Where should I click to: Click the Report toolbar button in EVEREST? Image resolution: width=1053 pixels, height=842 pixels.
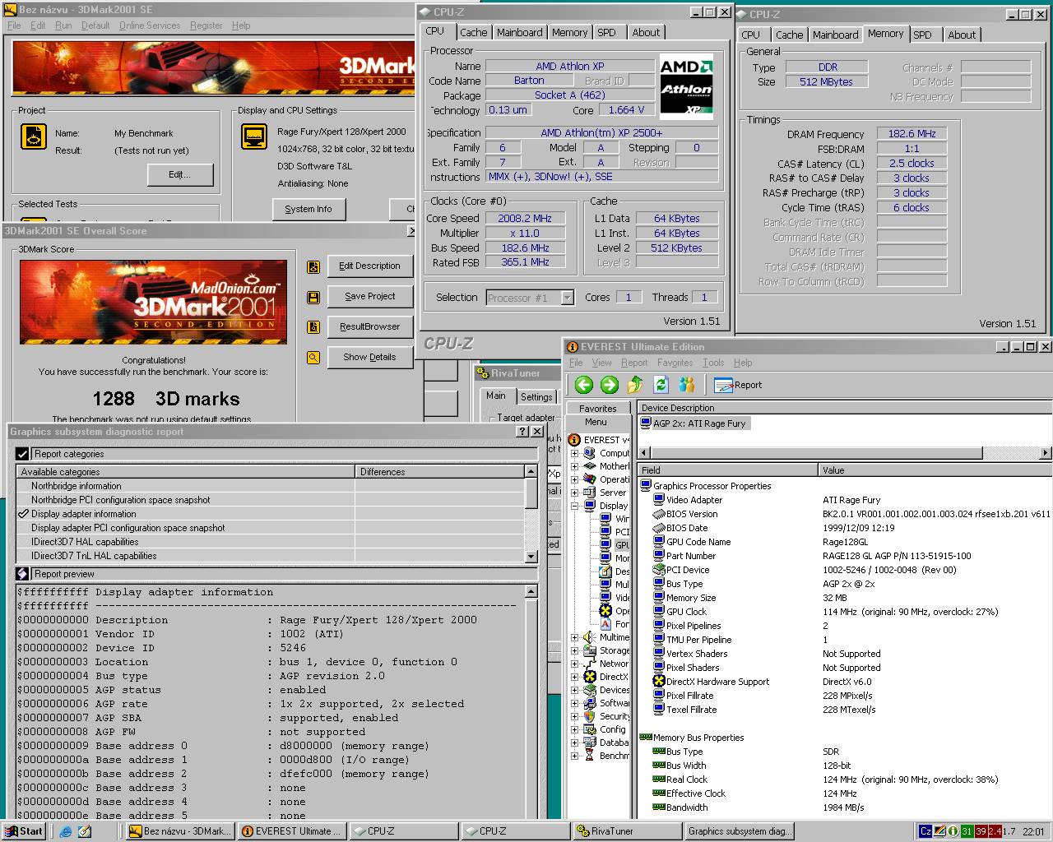click(x=738, y=385)
